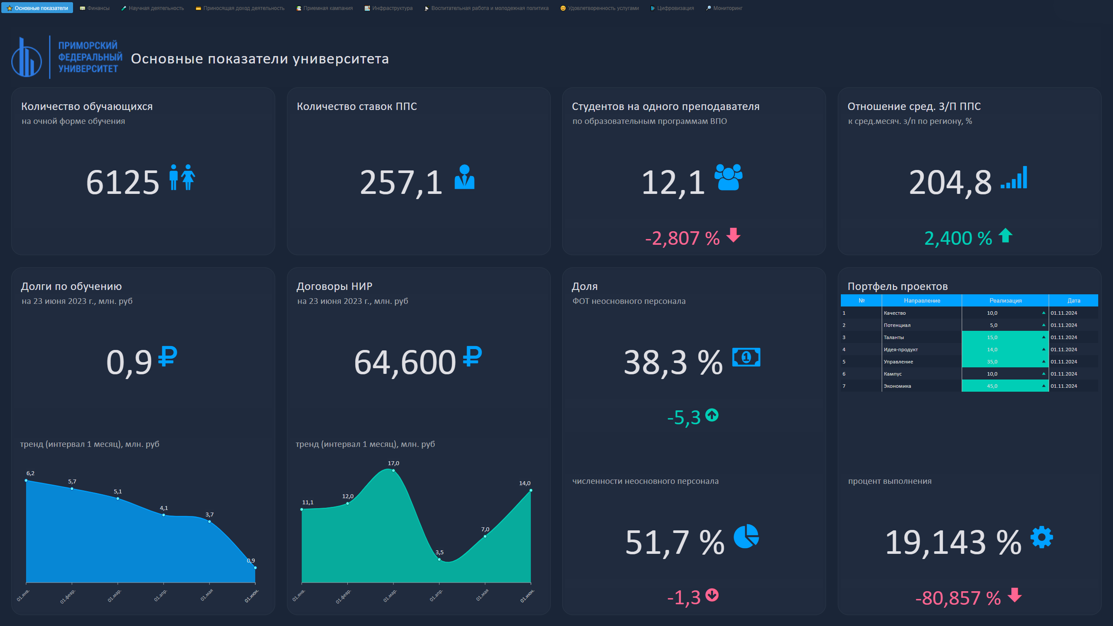Open the Финансы tab
The height and width of the screenshot is (626, 1113).
[95, 8]
